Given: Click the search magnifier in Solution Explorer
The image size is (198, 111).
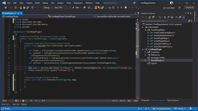Looking at the screenshot, I should click(189, 21).
